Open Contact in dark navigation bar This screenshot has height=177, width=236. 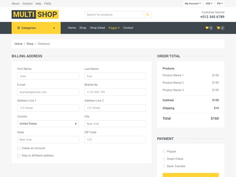(x=128, y=28)
